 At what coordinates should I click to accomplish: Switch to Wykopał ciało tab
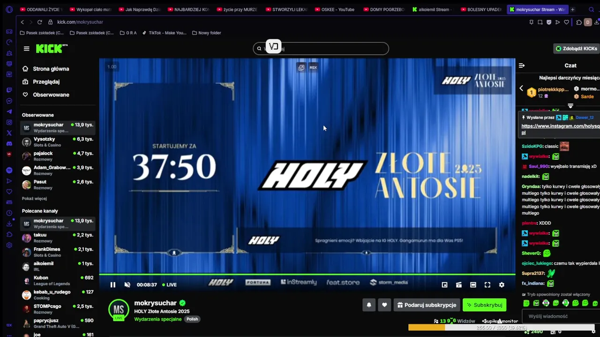pos(91,9)
